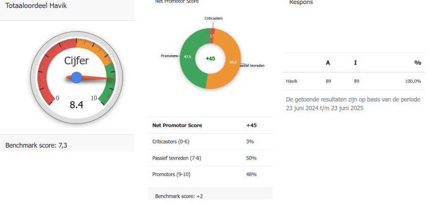Click the Criticasters label above the donut
429x205 pixels.
[x=213, y=18]
